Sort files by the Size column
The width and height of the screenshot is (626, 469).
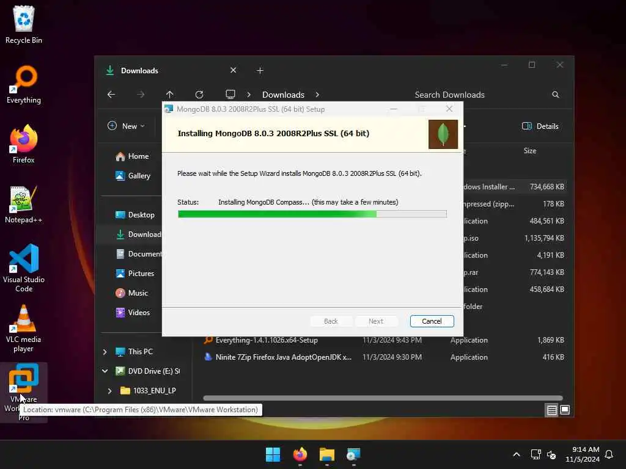pos(530,151)
